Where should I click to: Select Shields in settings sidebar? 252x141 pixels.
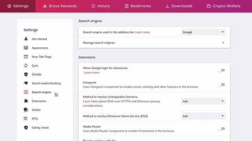pos(37,74)
